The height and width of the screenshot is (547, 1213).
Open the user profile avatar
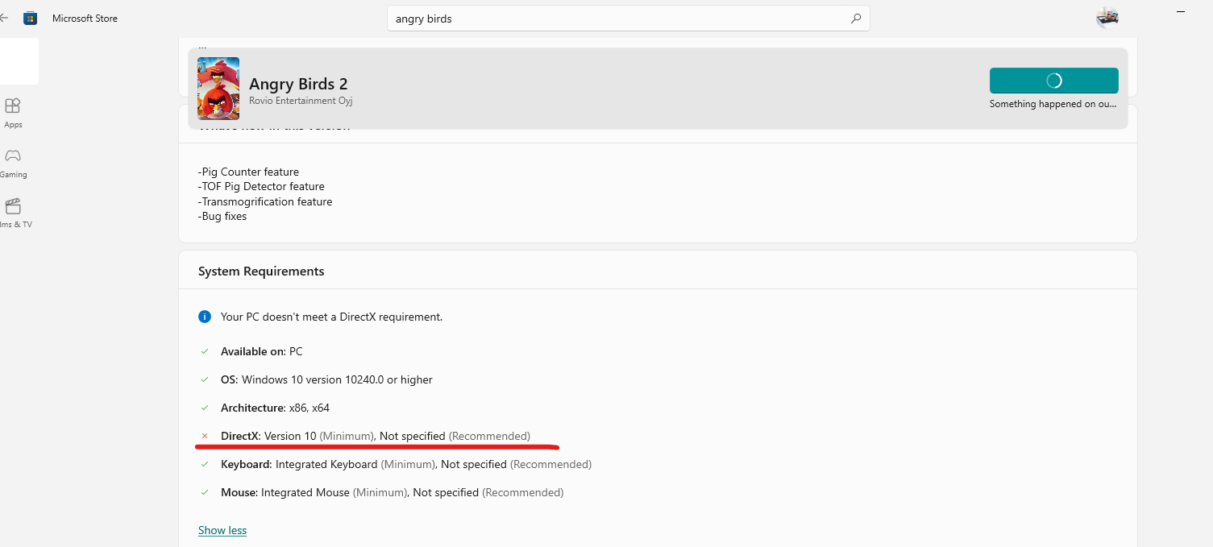(x=1107, y=18)
